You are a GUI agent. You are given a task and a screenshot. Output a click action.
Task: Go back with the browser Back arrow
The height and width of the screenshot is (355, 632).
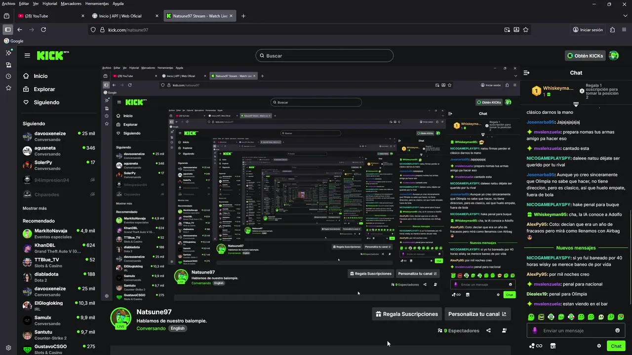20,30
